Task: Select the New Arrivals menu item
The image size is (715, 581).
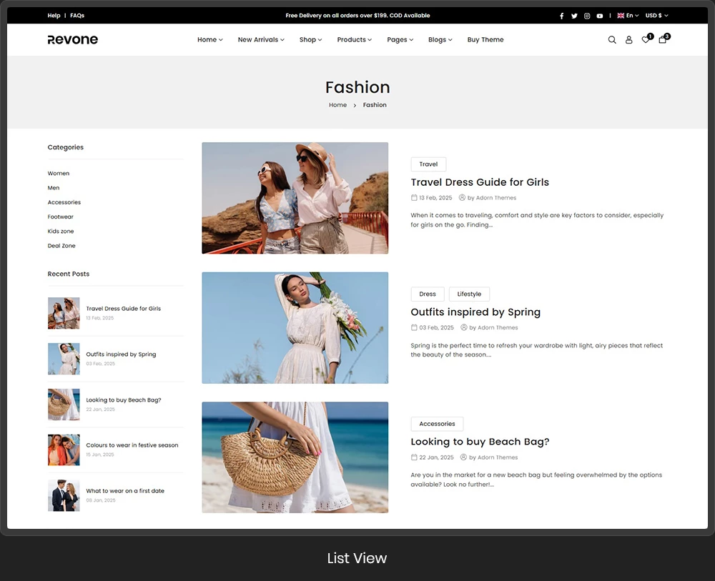Action: (260, 39)
